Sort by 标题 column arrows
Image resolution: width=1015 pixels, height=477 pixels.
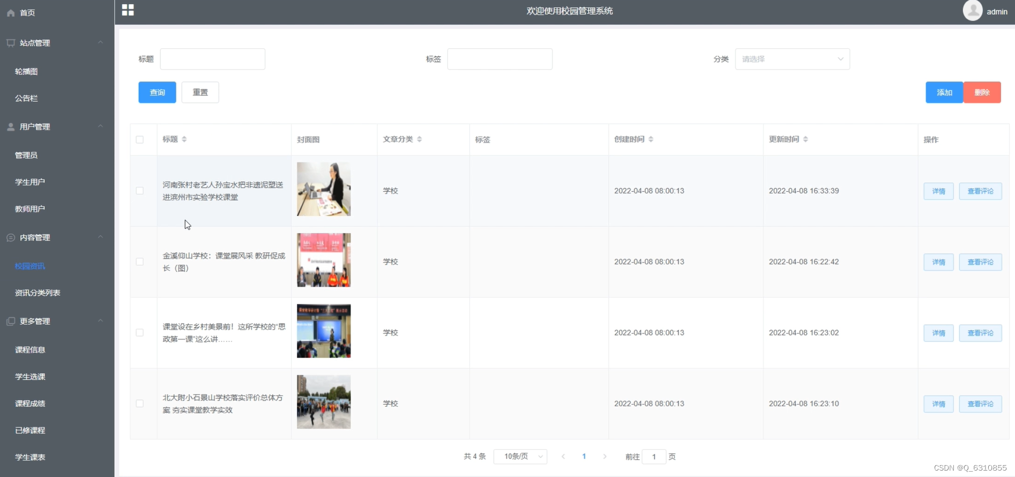click(184, 139)
